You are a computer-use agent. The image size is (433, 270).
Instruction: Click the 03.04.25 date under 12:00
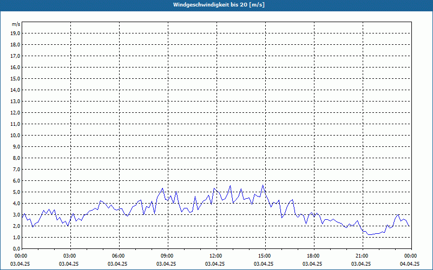(x=215, y=264)
